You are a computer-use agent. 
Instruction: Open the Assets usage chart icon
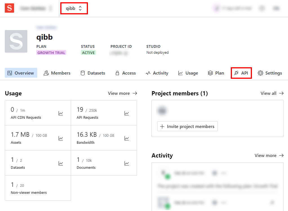tap(61, 138)
